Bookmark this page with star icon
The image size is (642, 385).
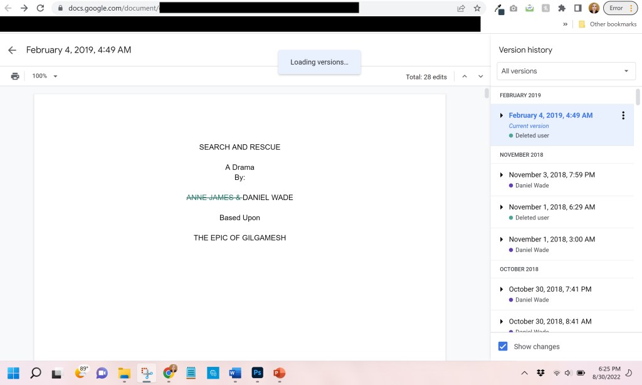click(x=477, y=8)
